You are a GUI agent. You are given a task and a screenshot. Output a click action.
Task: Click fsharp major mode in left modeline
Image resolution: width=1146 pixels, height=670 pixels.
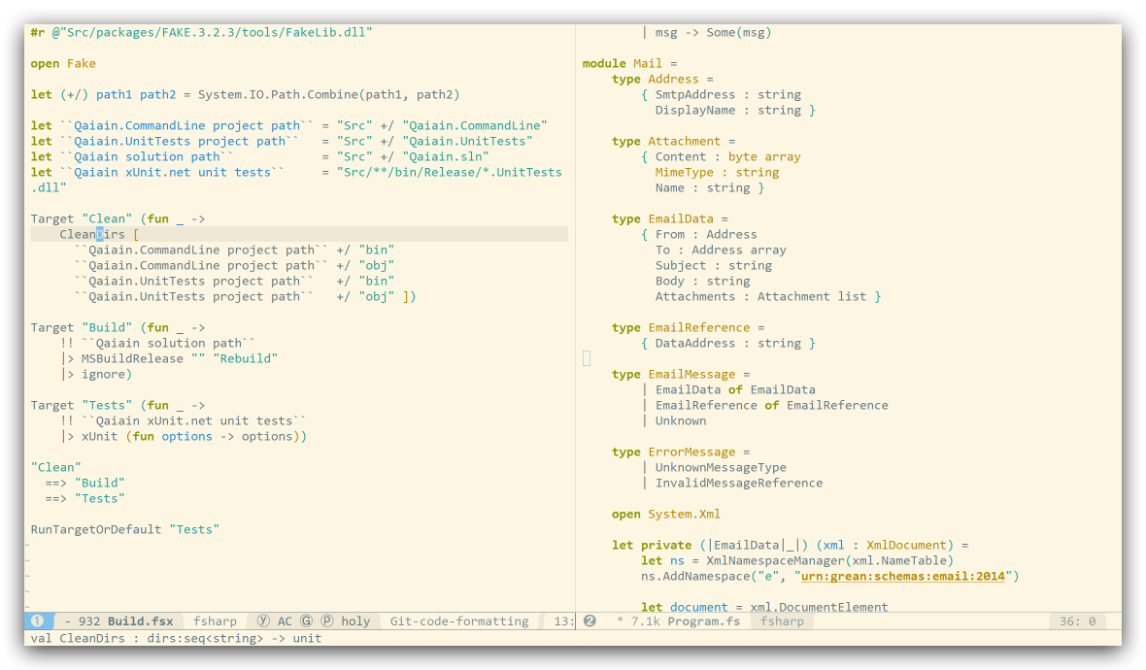(215, 621)
